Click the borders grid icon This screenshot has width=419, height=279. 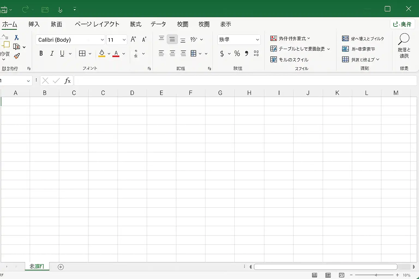point(82,53)
